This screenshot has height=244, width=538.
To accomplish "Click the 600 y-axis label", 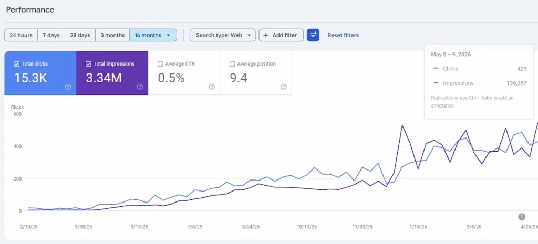I will [x=17, y=114].
